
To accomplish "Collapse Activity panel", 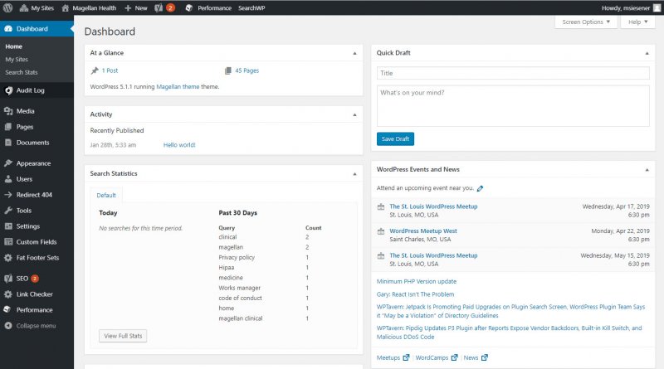I will click(354, 114).
